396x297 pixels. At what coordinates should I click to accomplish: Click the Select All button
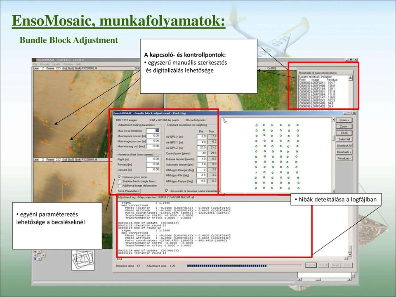(344, 139)
